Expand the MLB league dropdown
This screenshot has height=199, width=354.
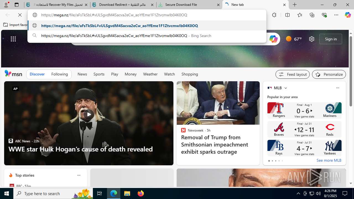[x=286, y=88]
